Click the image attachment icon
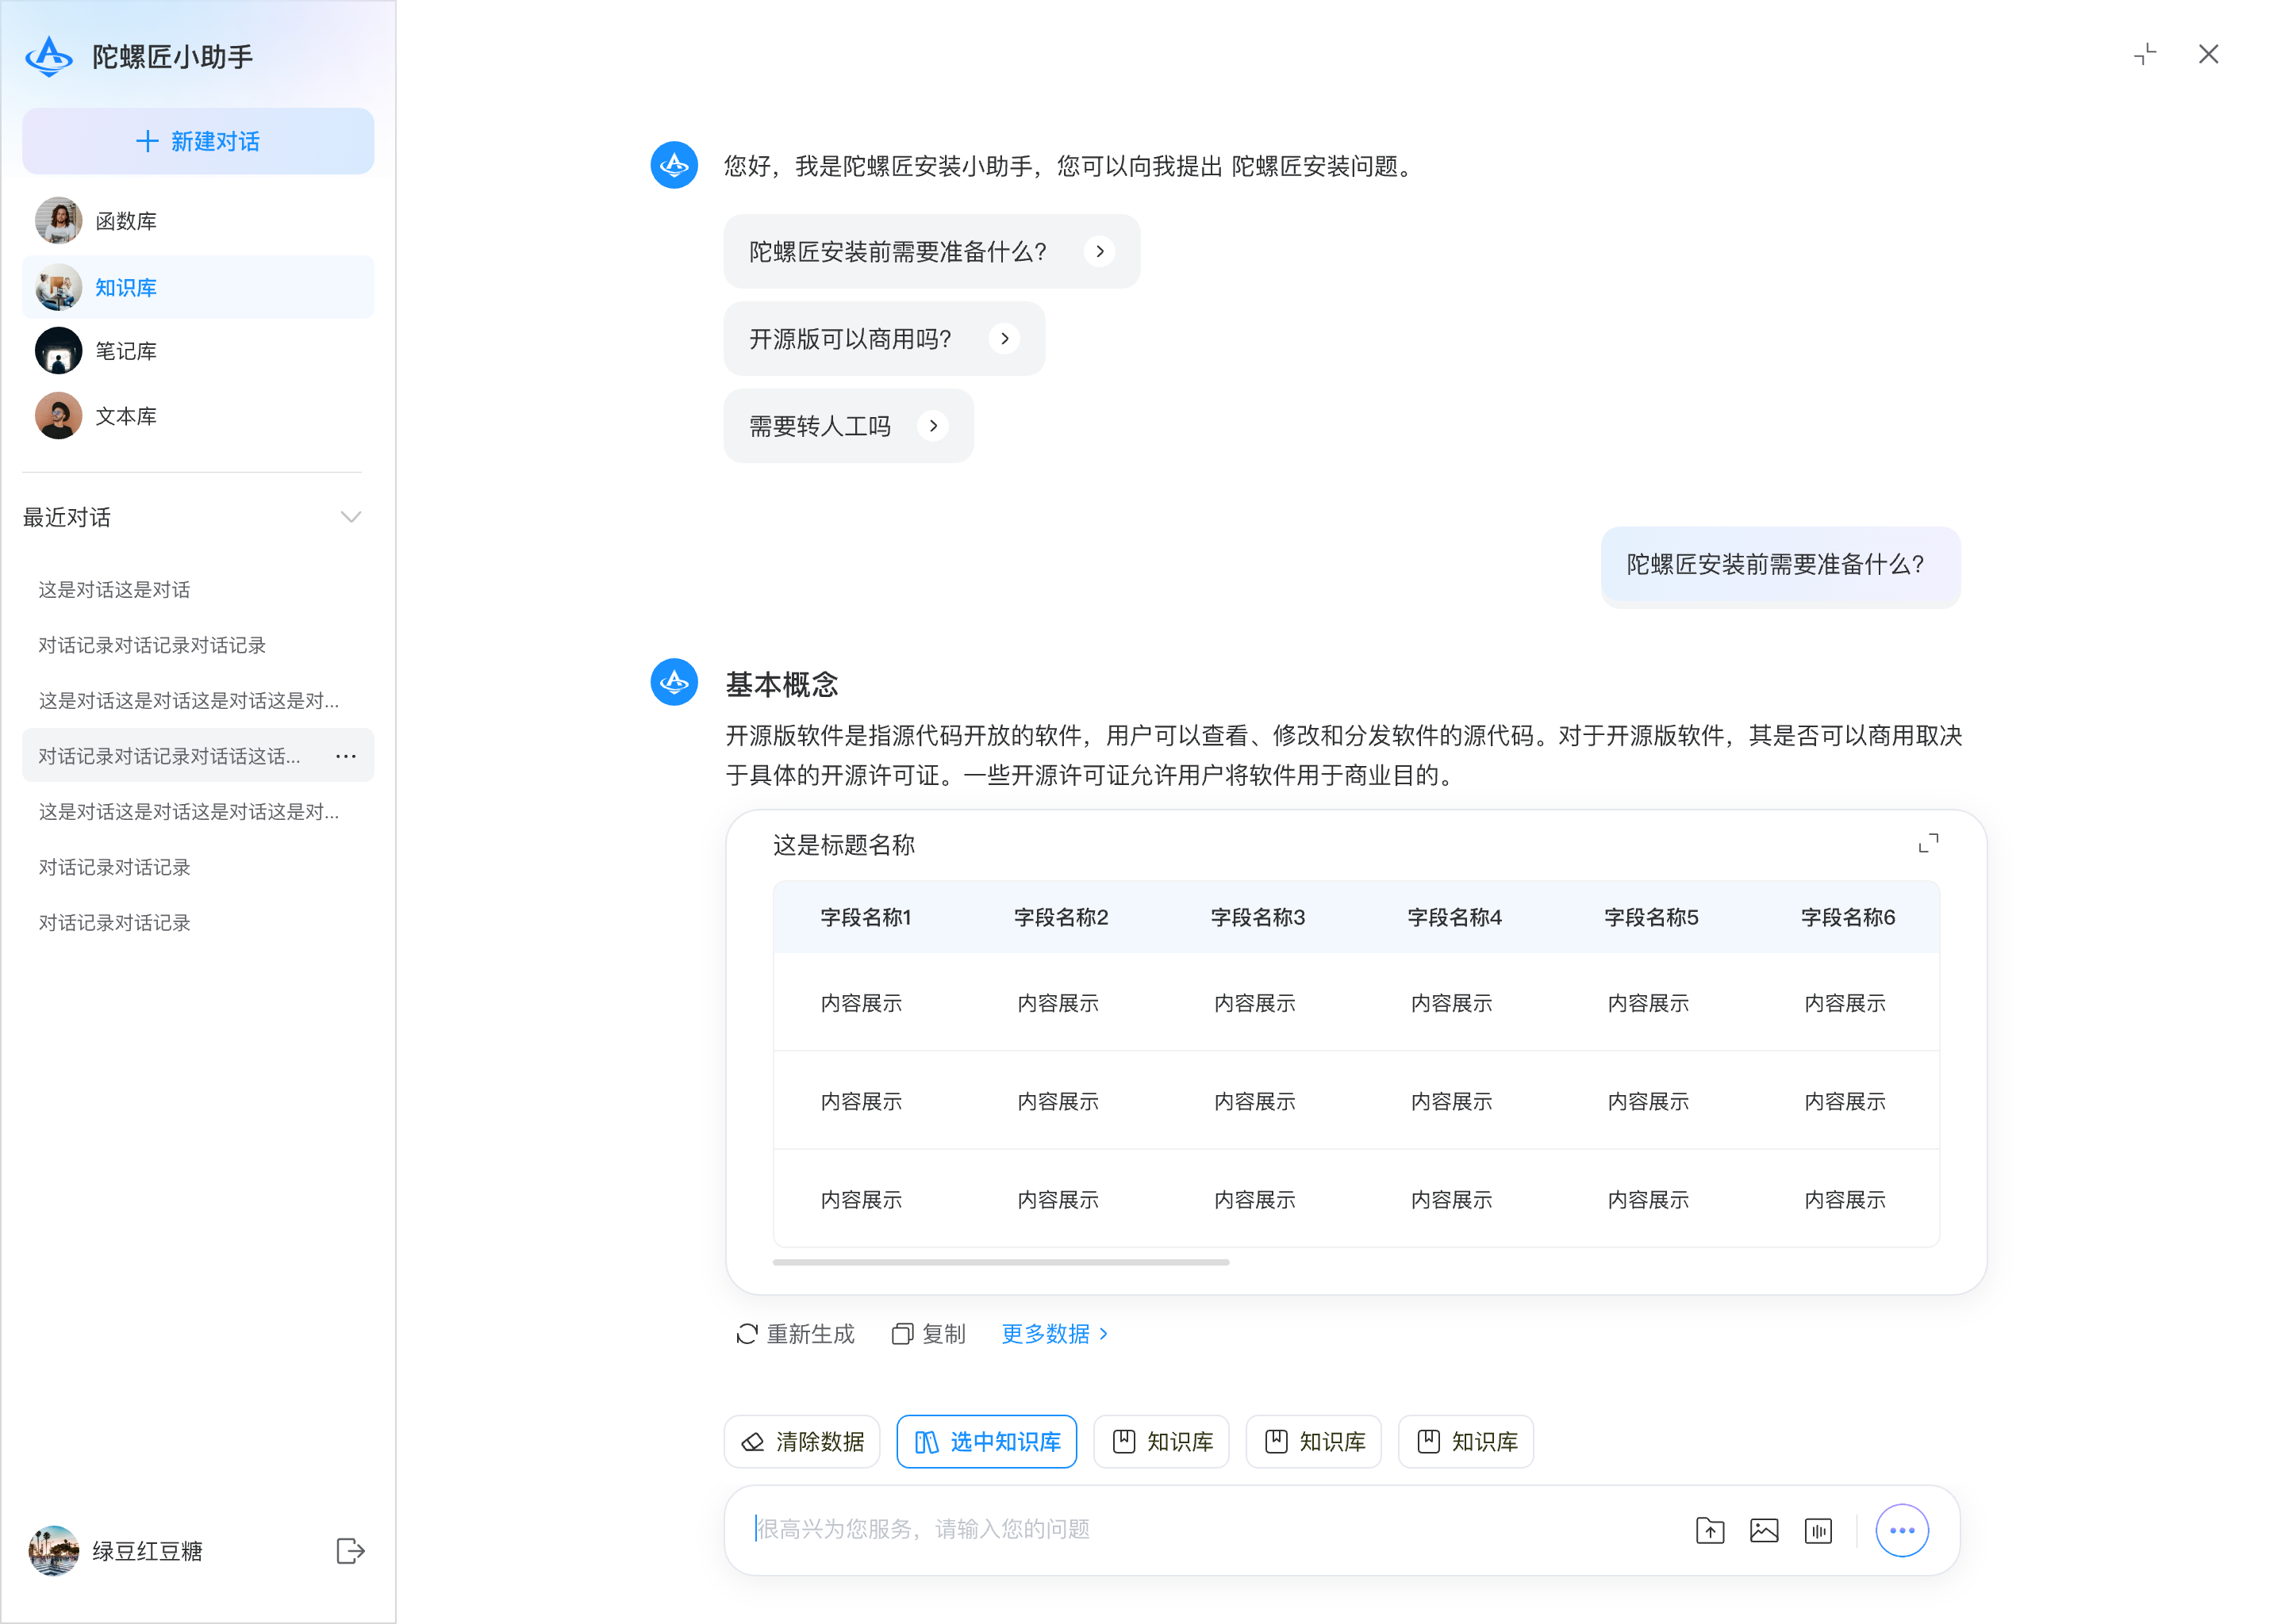The width and height of the screenshot is (2285, 1624). tap(1763, 1530)
